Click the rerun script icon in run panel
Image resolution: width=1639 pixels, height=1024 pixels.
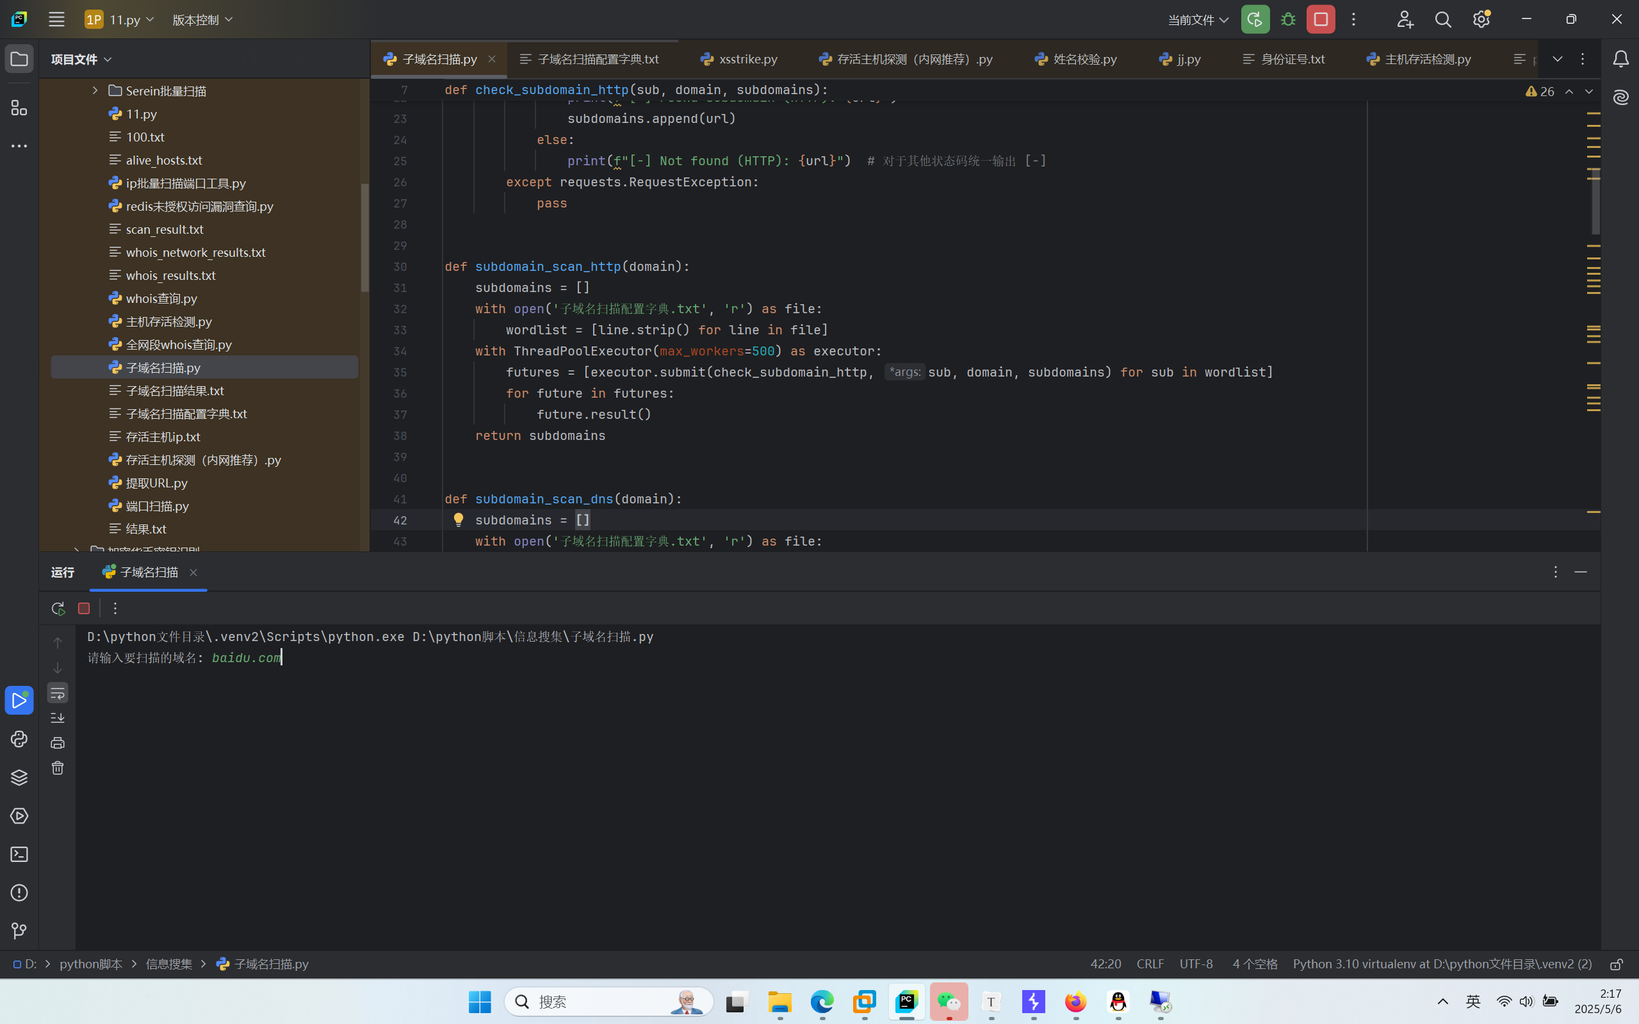[x=58, y=608]
